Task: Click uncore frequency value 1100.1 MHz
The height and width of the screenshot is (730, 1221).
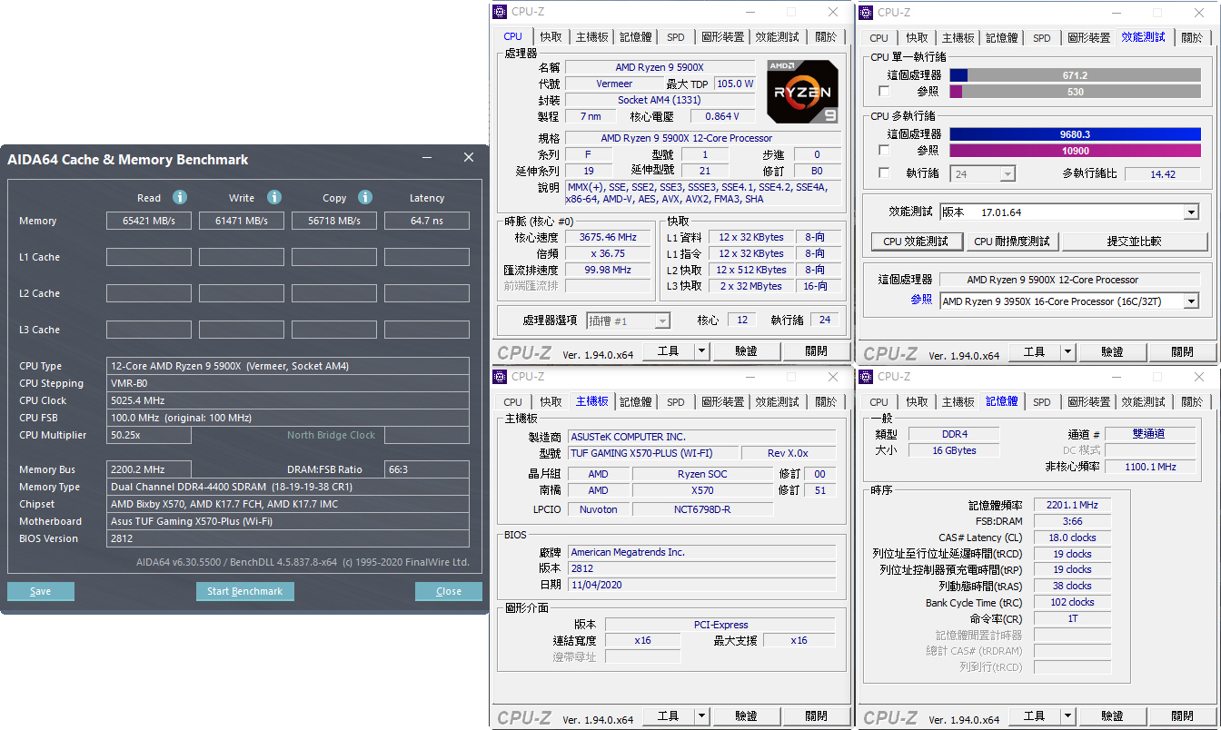Action: pos(1150,467)
